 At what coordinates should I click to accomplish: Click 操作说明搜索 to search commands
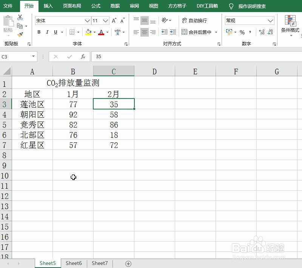(x=251, y=6)
